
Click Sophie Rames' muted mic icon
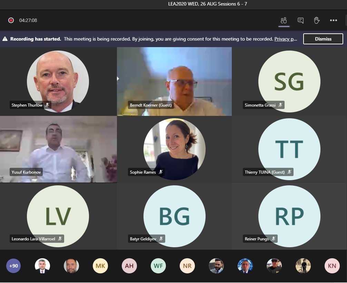(161, 172)
